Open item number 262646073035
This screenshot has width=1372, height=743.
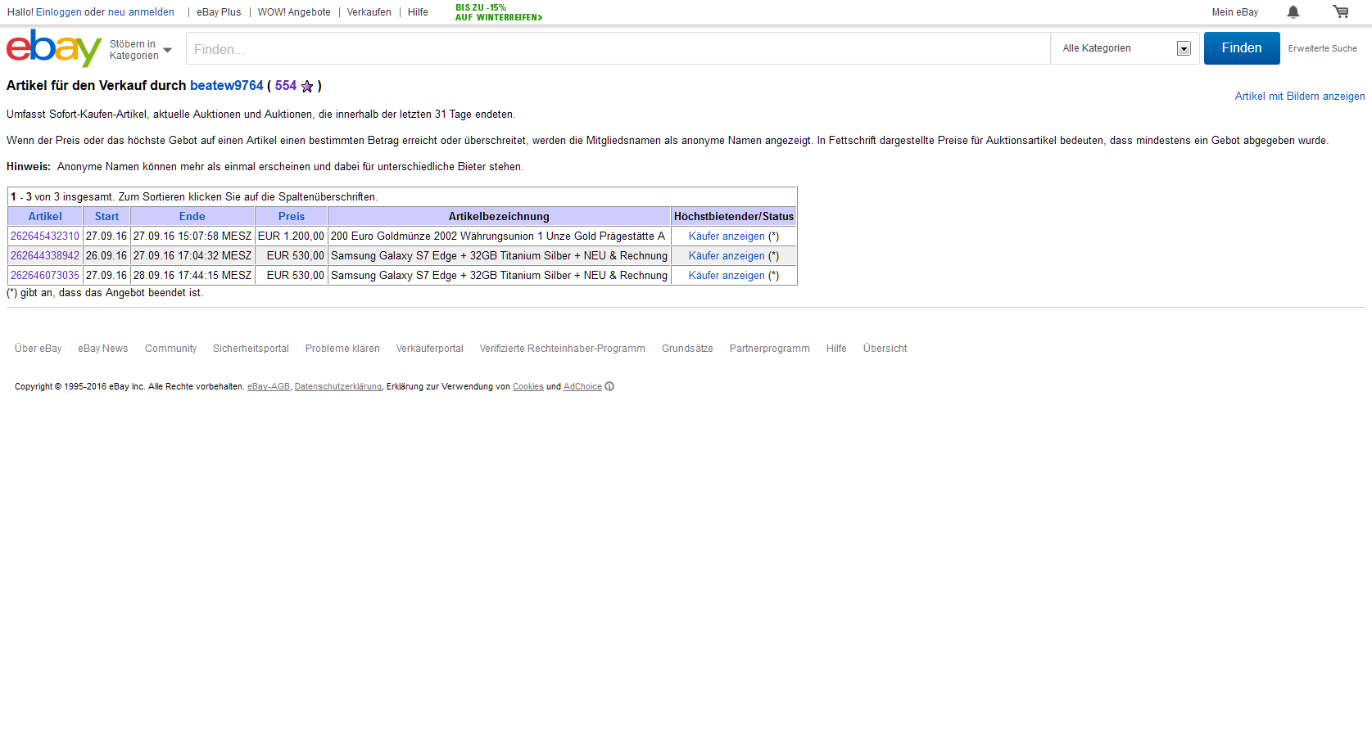45,276
